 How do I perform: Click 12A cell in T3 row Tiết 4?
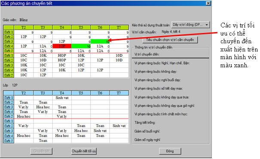point(43,46)
